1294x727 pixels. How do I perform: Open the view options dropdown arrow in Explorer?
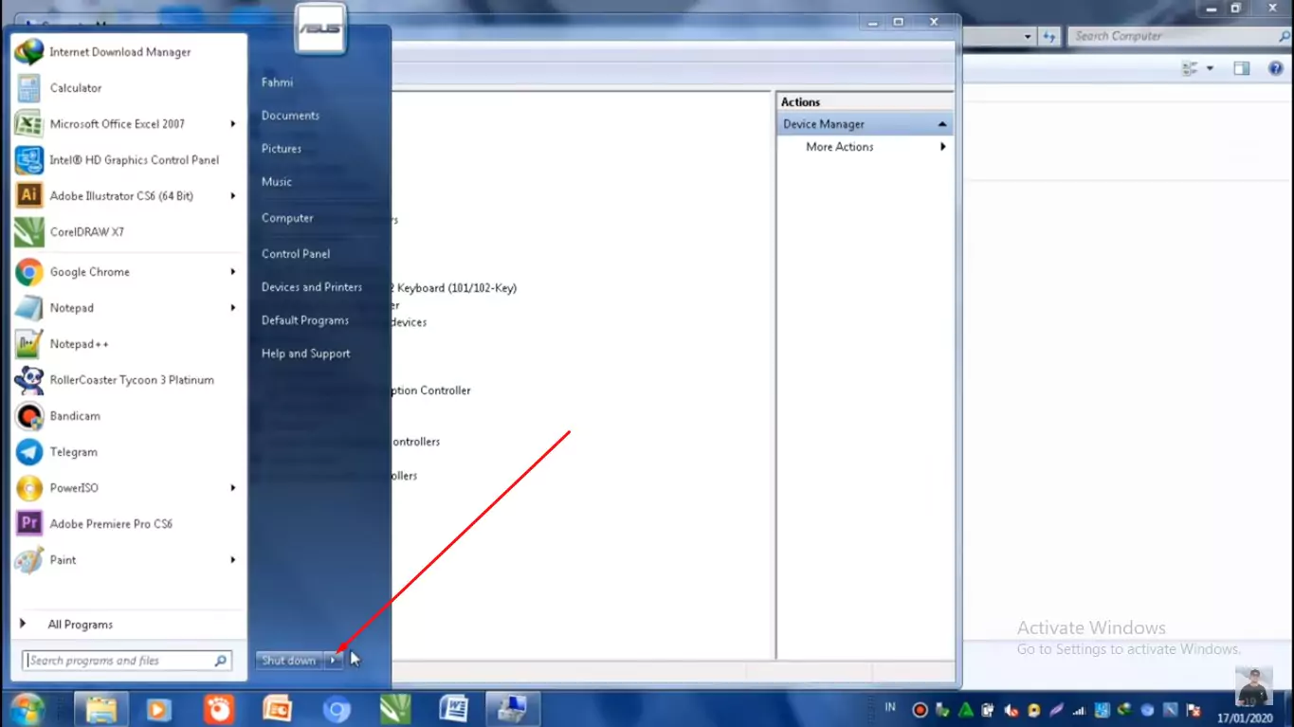(1210, 68)
